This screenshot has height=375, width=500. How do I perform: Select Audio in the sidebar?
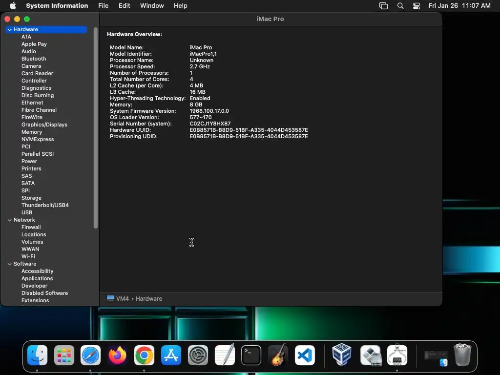pyautogui.click(x=29, y=51)
